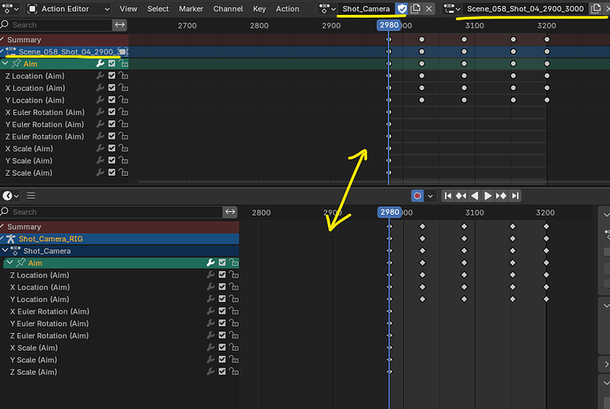Uncheck X Euler Rotation (Aim) checkbox in timeline
610x409 pixels.
[222, 311]
